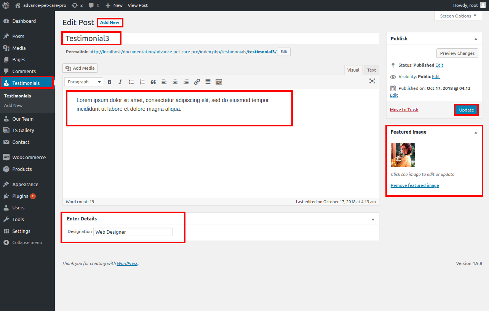Toggle bold formatting in editor toolbar

[109, 82]
